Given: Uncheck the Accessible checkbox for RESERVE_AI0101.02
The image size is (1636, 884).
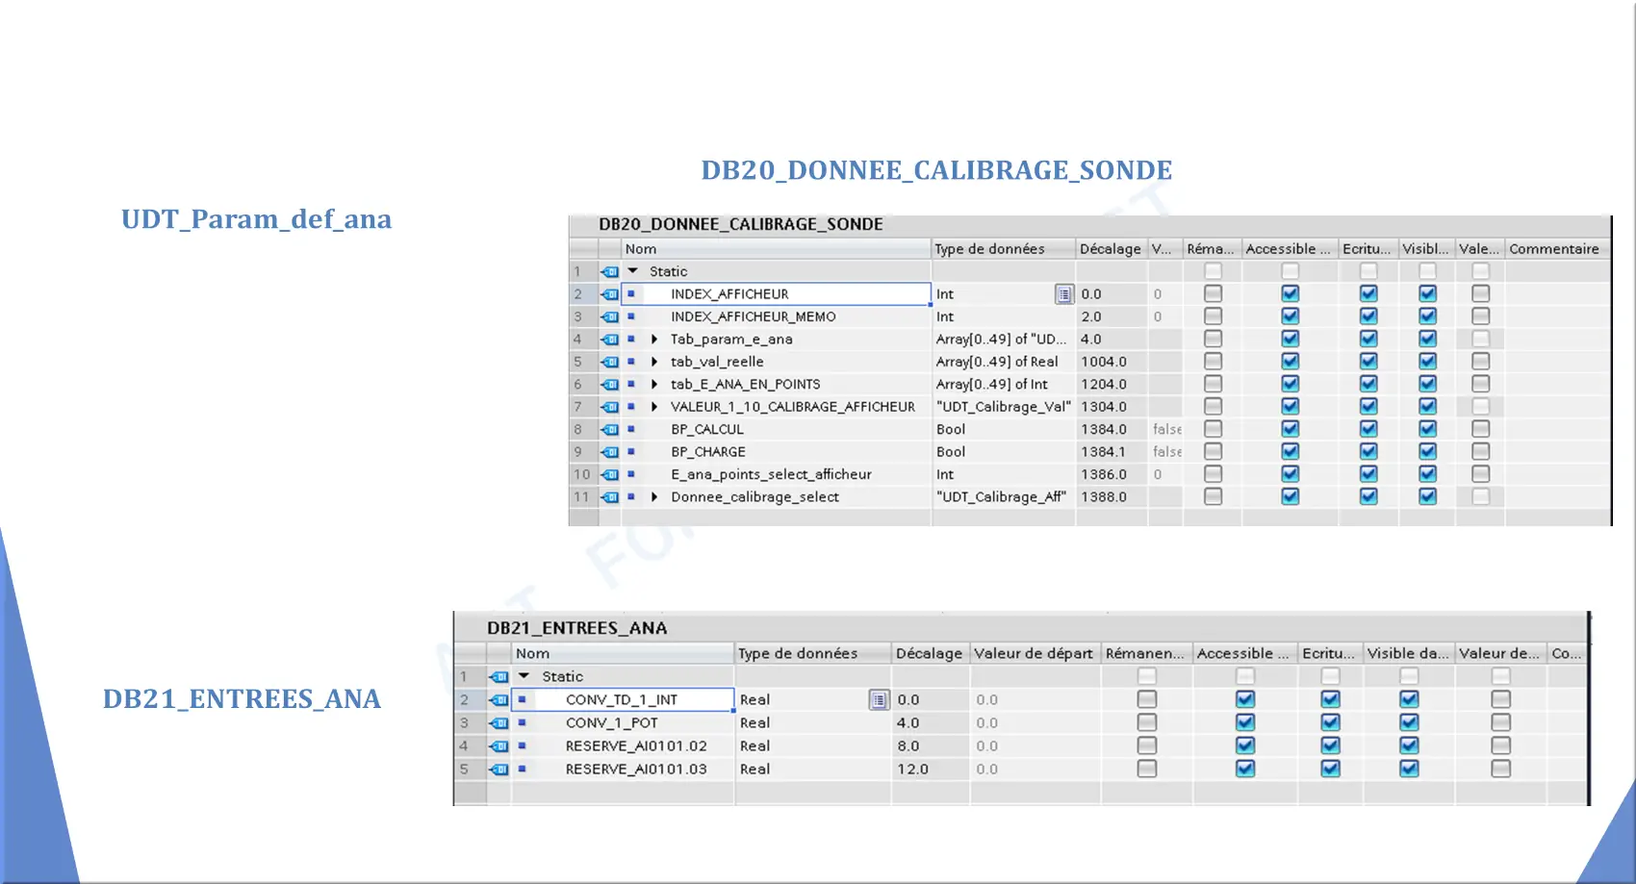Looking at the screenshot, I should 1245,745.
